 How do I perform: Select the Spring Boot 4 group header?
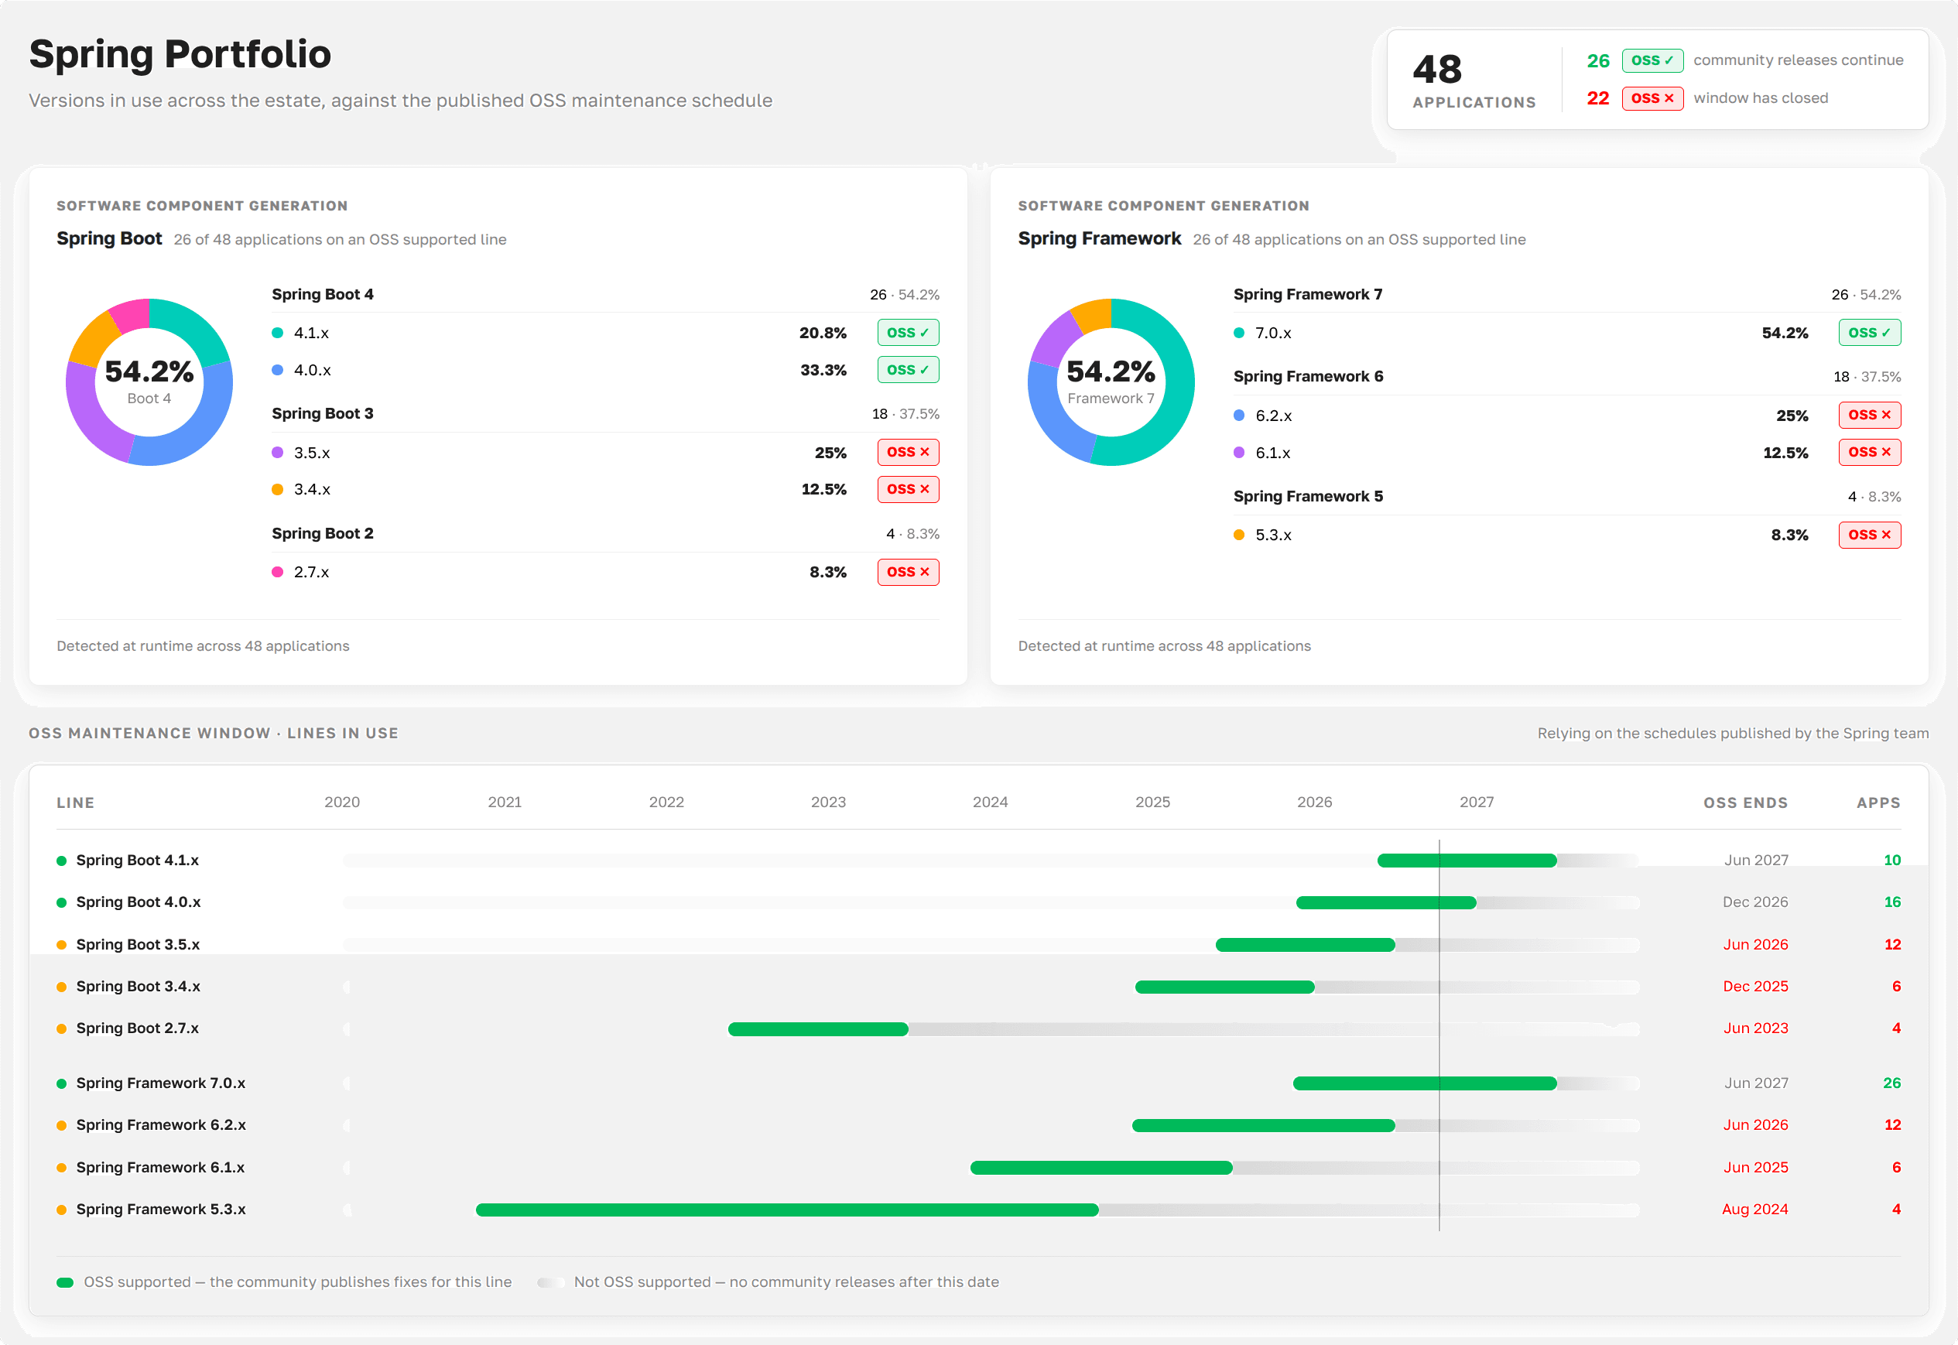605,294
